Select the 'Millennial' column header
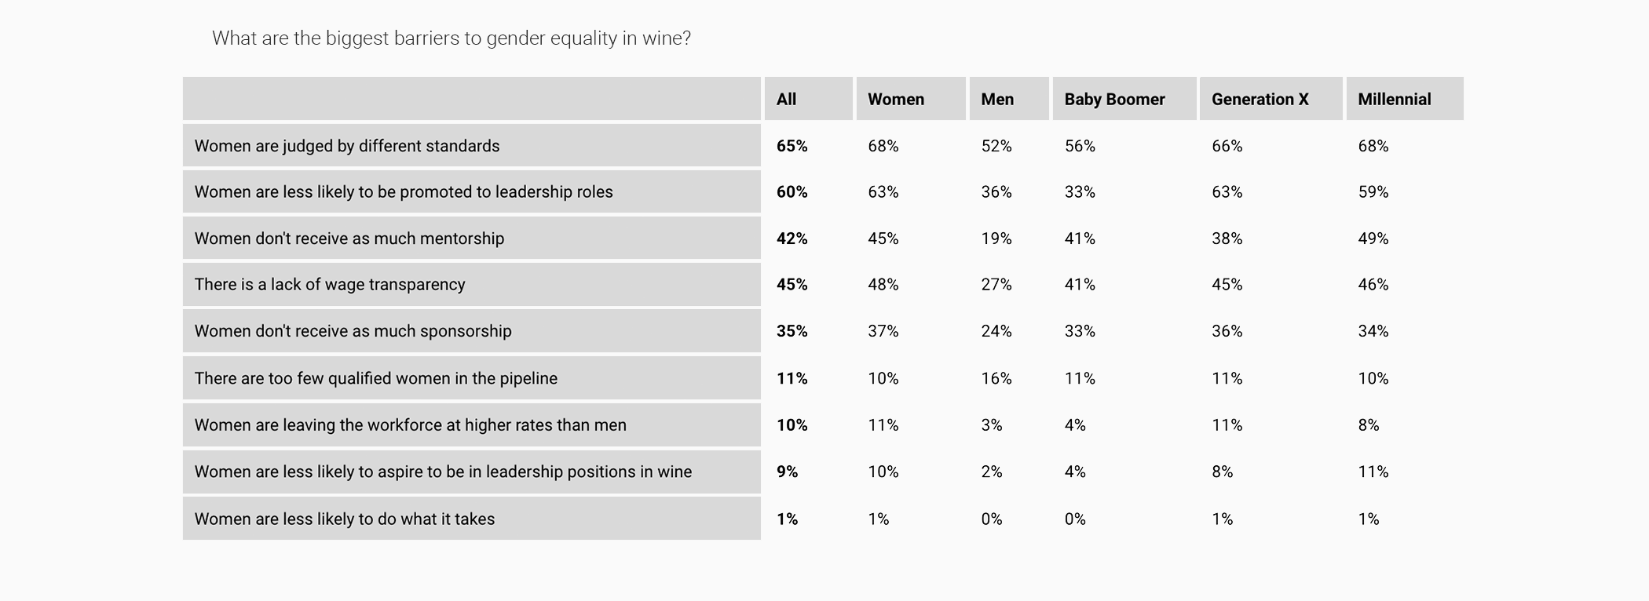 point(1405,99)
